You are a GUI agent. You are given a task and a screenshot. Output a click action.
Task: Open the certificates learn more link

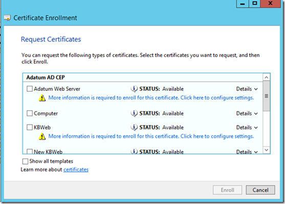76,170
